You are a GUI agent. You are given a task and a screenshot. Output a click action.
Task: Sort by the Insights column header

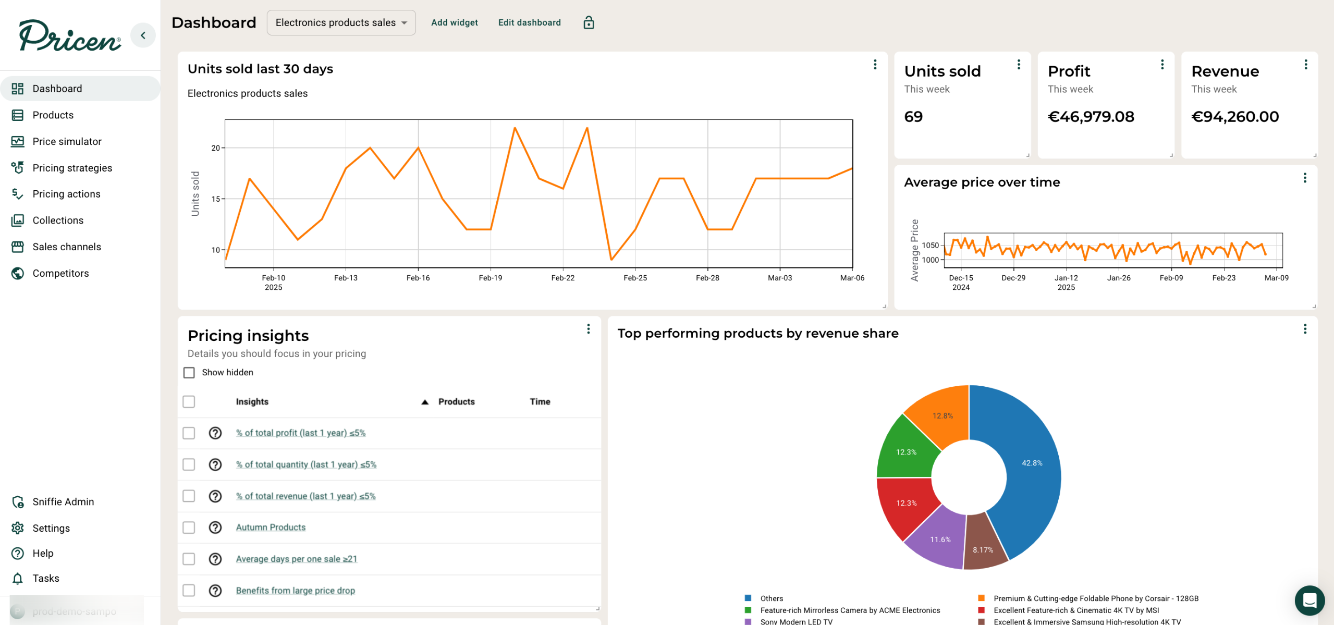click(252, 401)
